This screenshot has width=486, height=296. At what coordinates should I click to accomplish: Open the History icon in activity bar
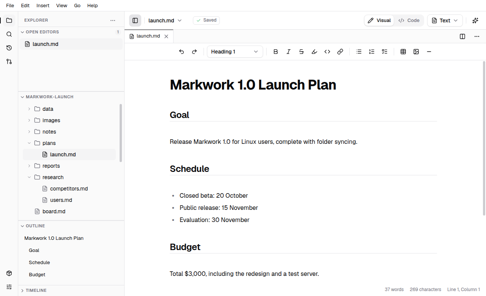9,48
